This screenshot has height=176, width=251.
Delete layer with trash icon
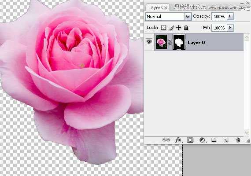pyautogui.click(x=238, y=140)
